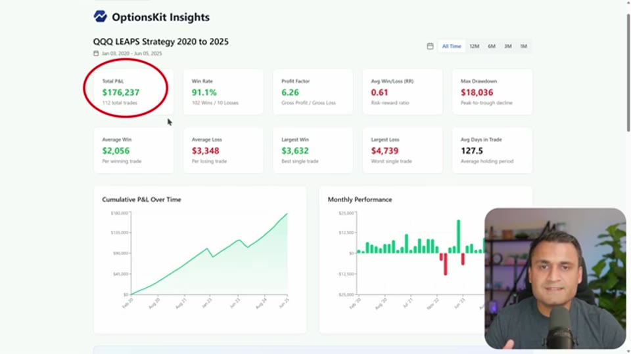The width and height of the screenshot is (631, 354).
Task: Click the 112 total trades text
Action: click(120, 103)
